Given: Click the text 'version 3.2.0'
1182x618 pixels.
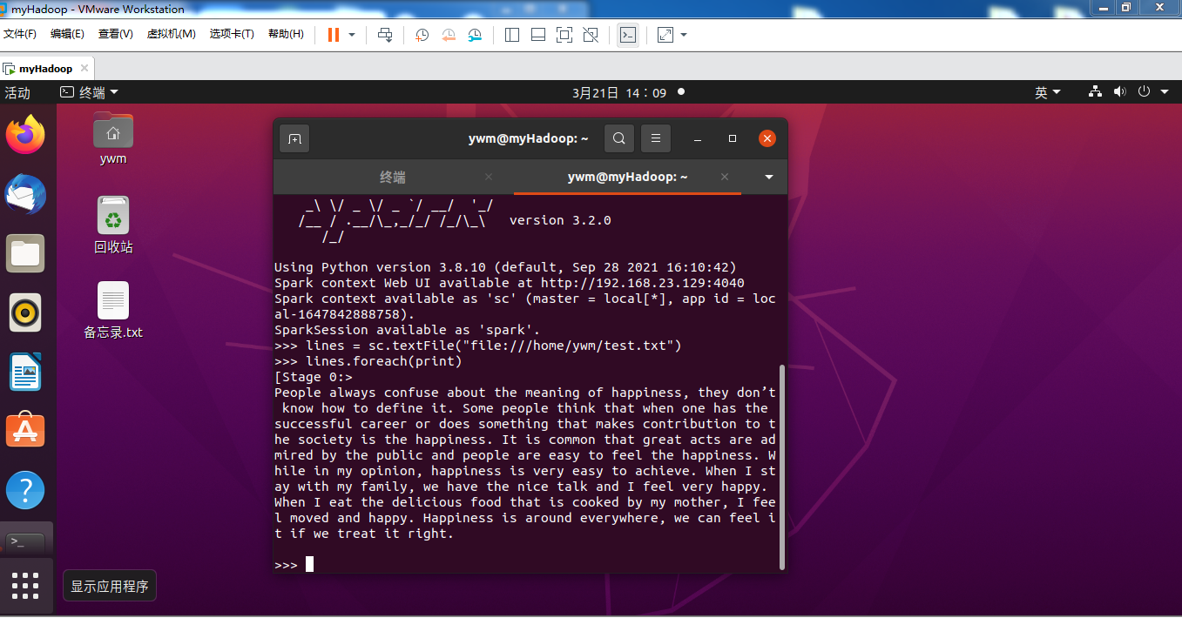Looking at the screenshot, I should point(560,220).
